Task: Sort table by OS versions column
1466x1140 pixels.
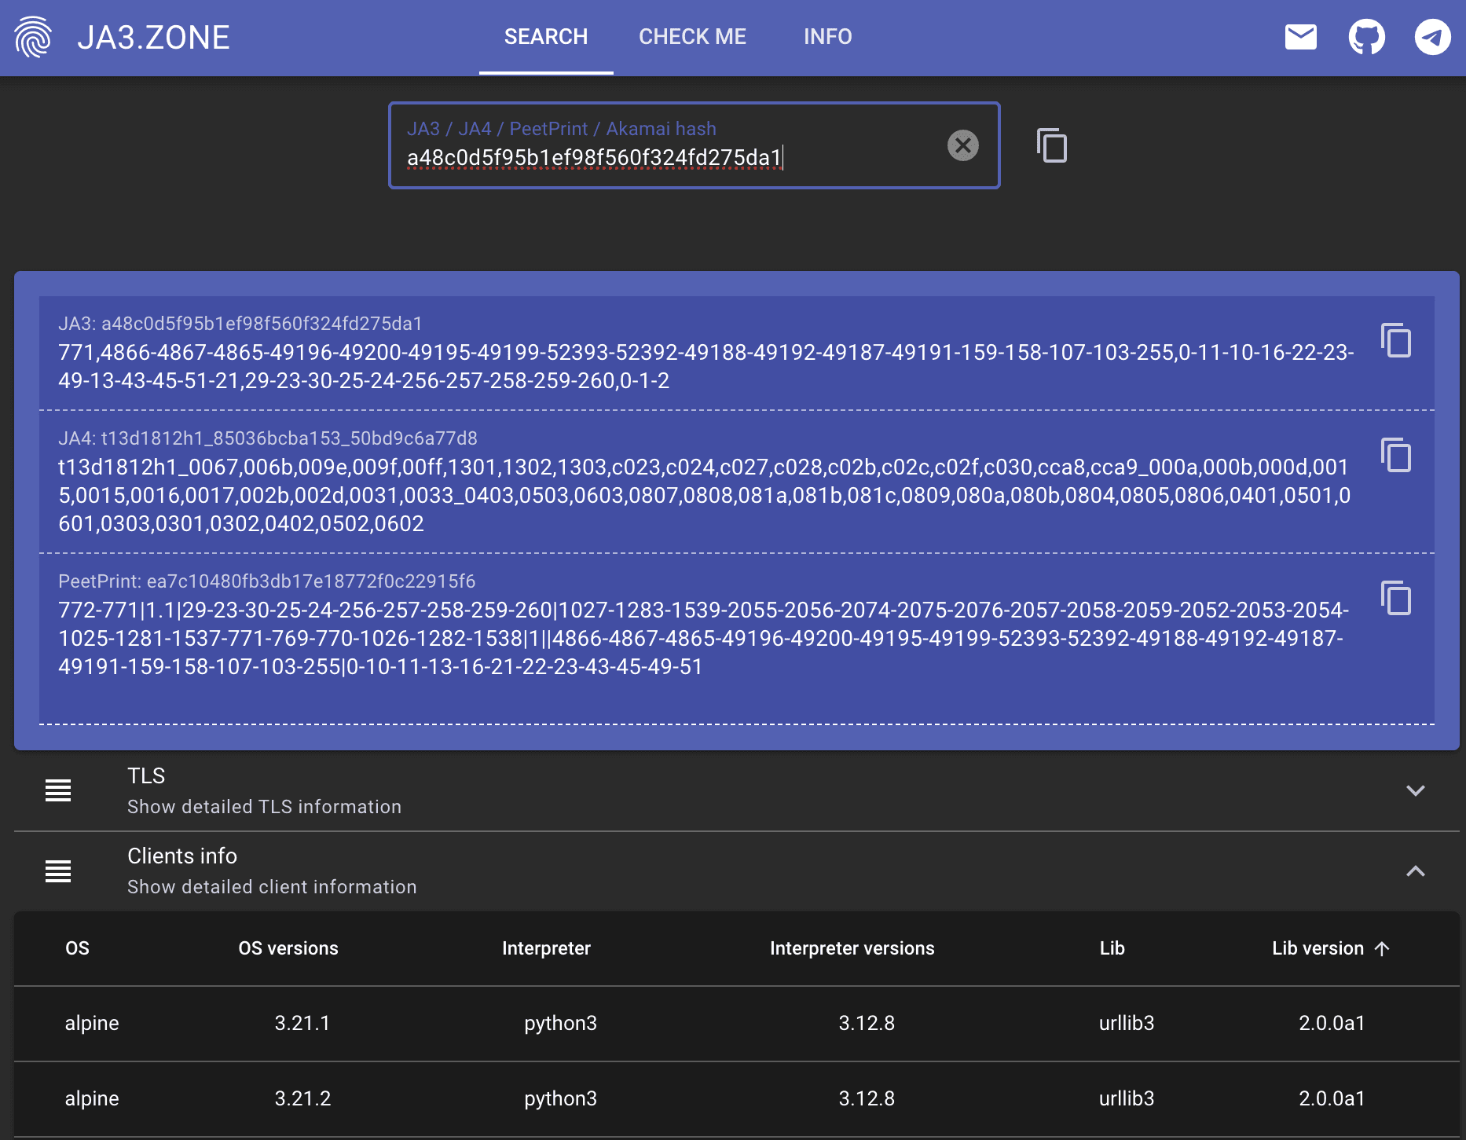Action: (288, 948)
